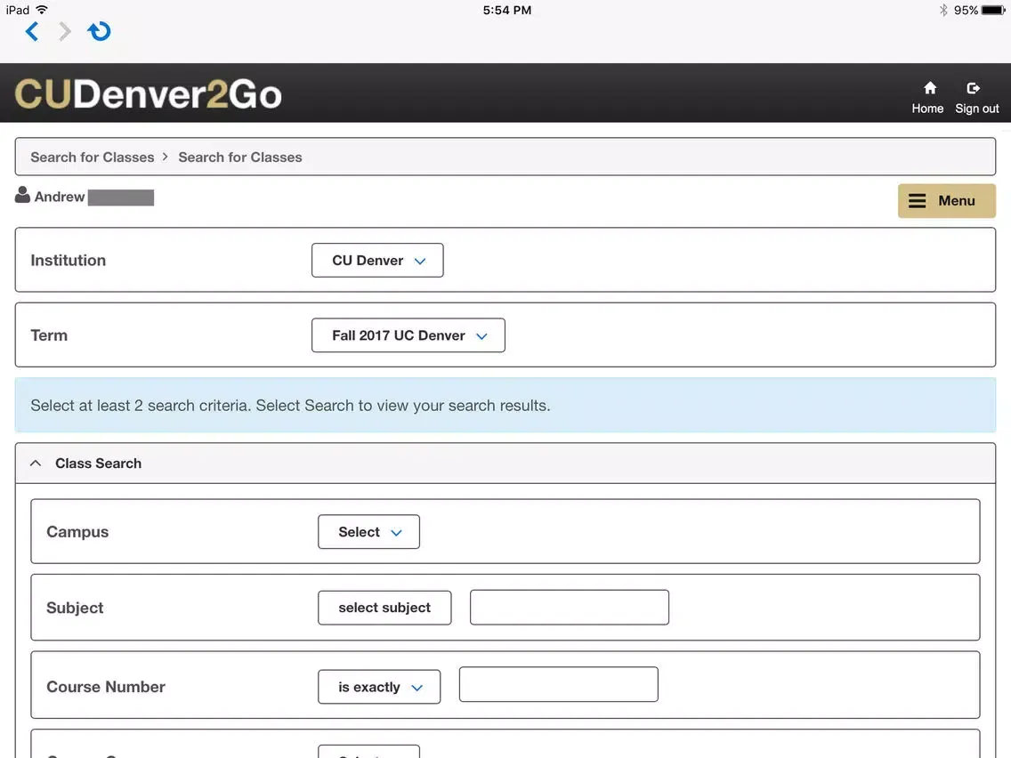Screen dimensions: 1011x758
Task: Click the CUDenver2Go logo
Action: (149, 94)
